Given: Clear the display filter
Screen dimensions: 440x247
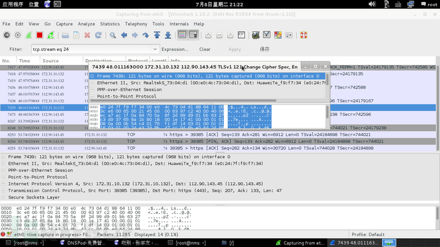Looking at the screenshot, I should click(x=205, y=49).
